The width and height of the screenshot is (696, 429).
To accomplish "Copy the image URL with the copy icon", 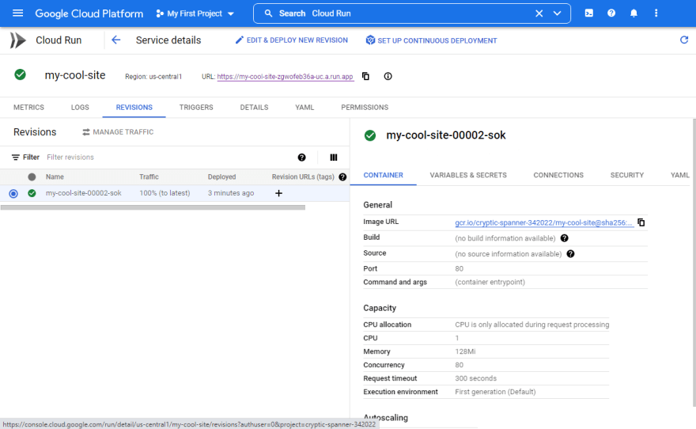I will pyautogui.click(x=641, y=222).
